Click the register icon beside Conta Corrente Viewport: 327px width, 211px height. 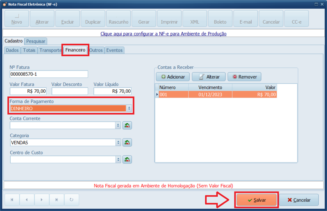127,125
